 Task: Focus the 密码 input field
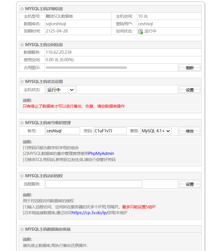coord(110,131)
